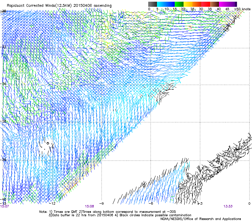Click the cyan-blue 5-15 knots legend gradient

pos(166,4)
